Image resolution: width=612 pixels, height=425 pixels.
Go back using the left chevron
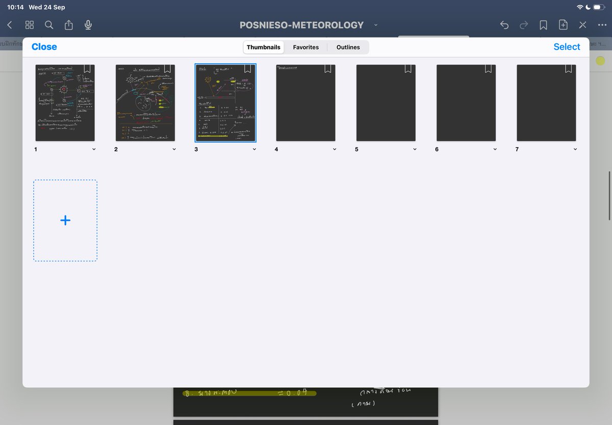(10, 24)
